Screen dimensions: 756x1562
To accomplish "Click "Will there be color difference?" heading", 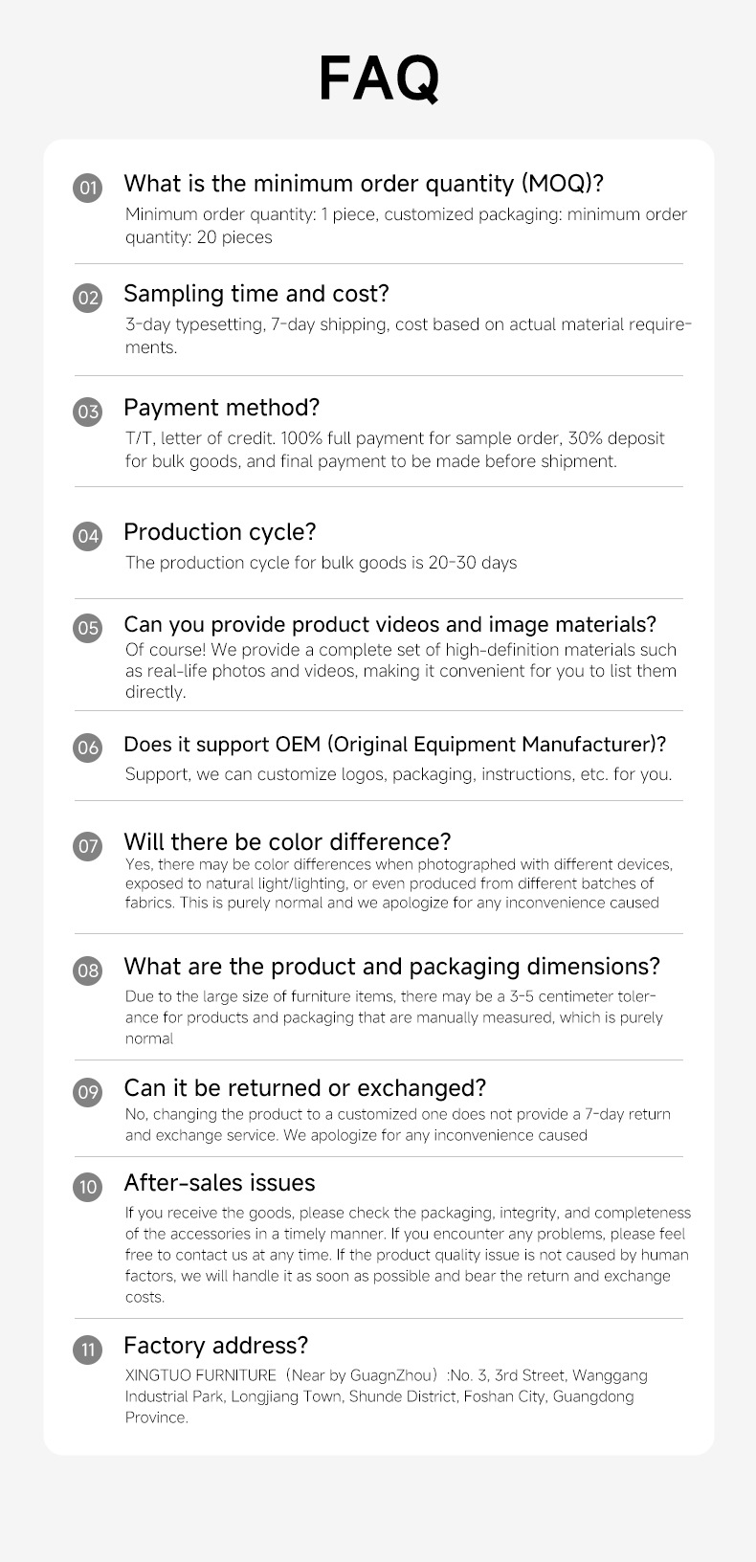I will pyautogui.click(x=287, y=842).
